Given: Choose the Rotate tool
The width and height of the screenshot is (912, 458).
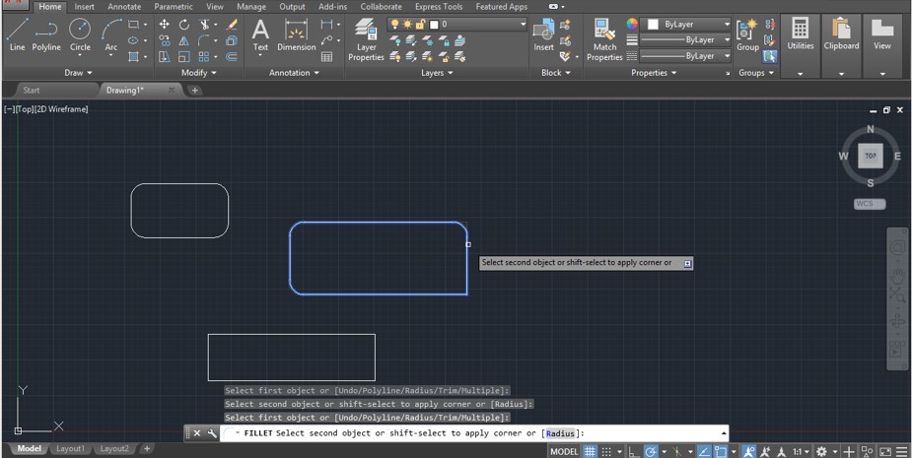Looking at the screenshot, I should [183, 25].
